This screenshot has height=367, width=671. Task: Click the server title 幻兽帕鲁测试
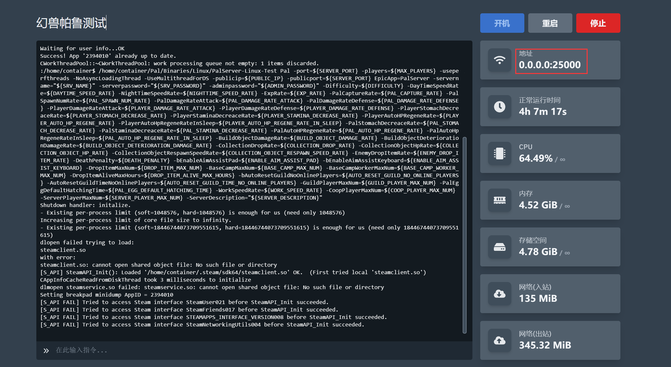[71, 23]
